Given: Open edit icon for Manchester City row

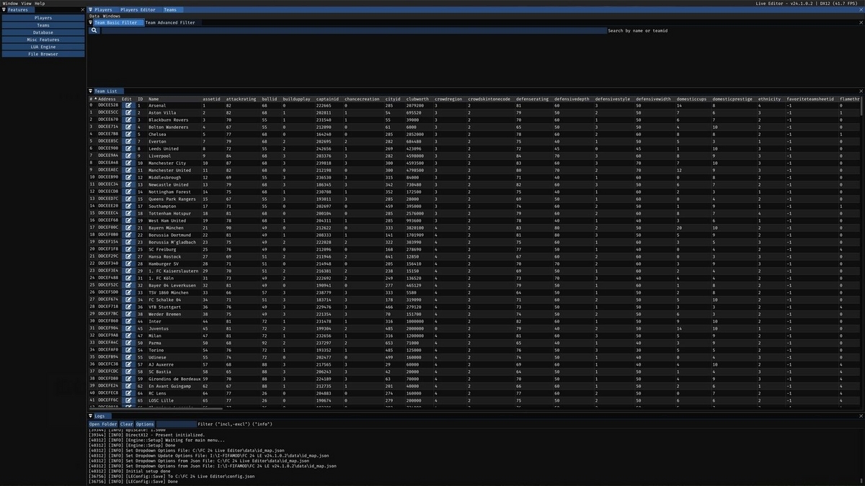Looking at the screenshot, I should tap(128, 163).
